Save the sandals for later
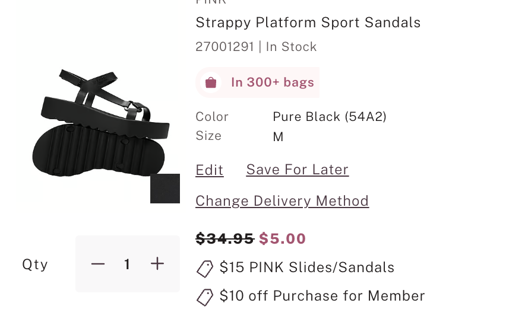Viewport: 506px width, 319px height. point(297,170)
